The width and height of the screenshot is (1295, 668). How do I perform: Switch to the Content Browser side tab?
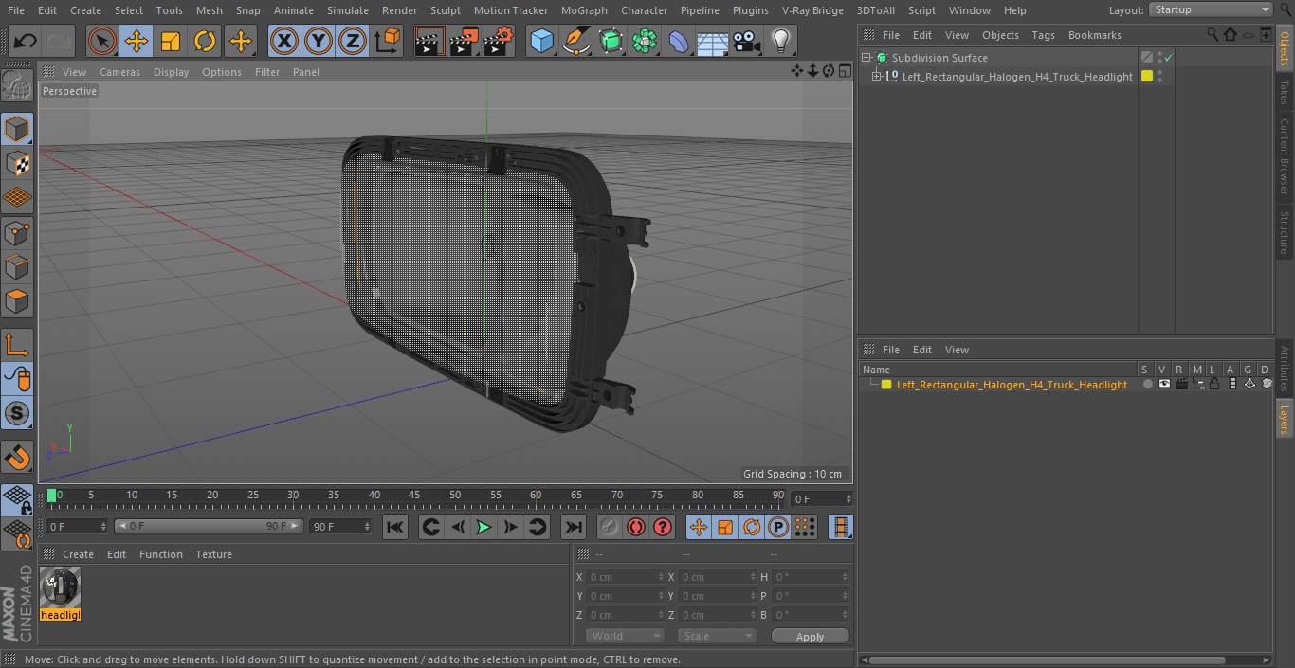coord(1285,156)
